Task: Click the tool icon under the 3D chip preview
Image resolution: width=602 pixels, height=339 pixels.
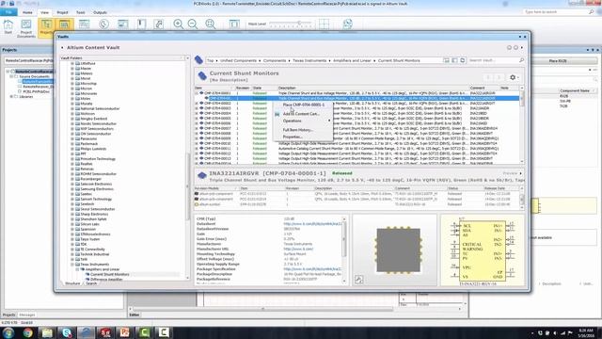Action: [x=358, y=280]
